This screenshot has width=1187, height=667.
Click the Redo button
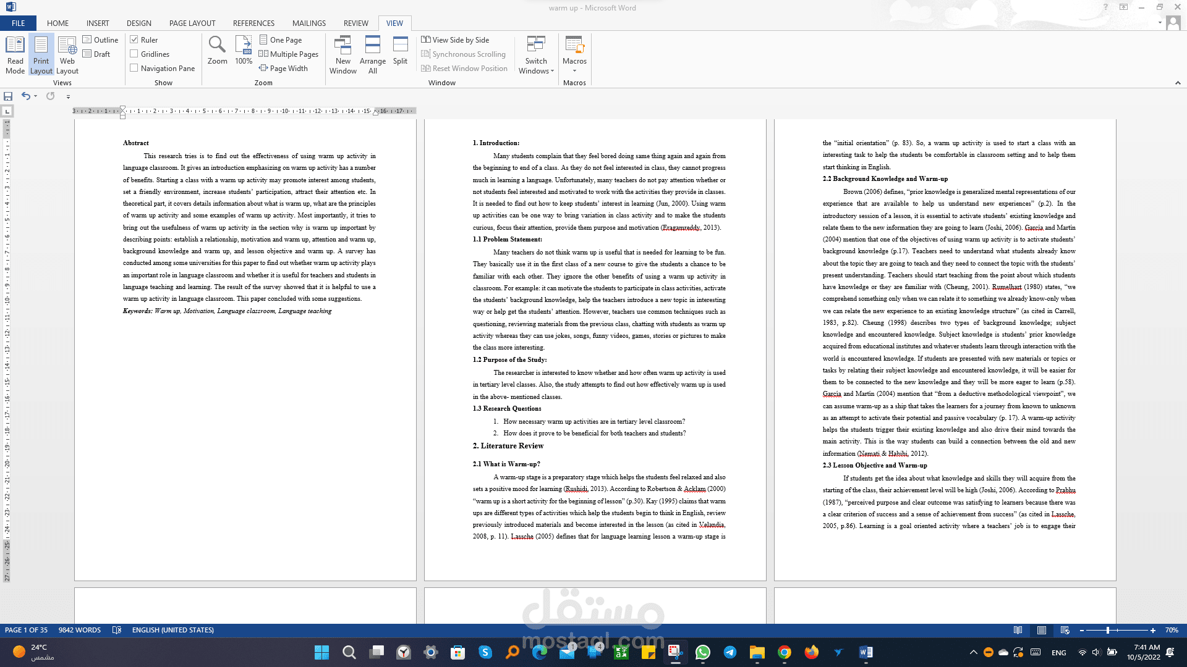[x=51, y=96]
